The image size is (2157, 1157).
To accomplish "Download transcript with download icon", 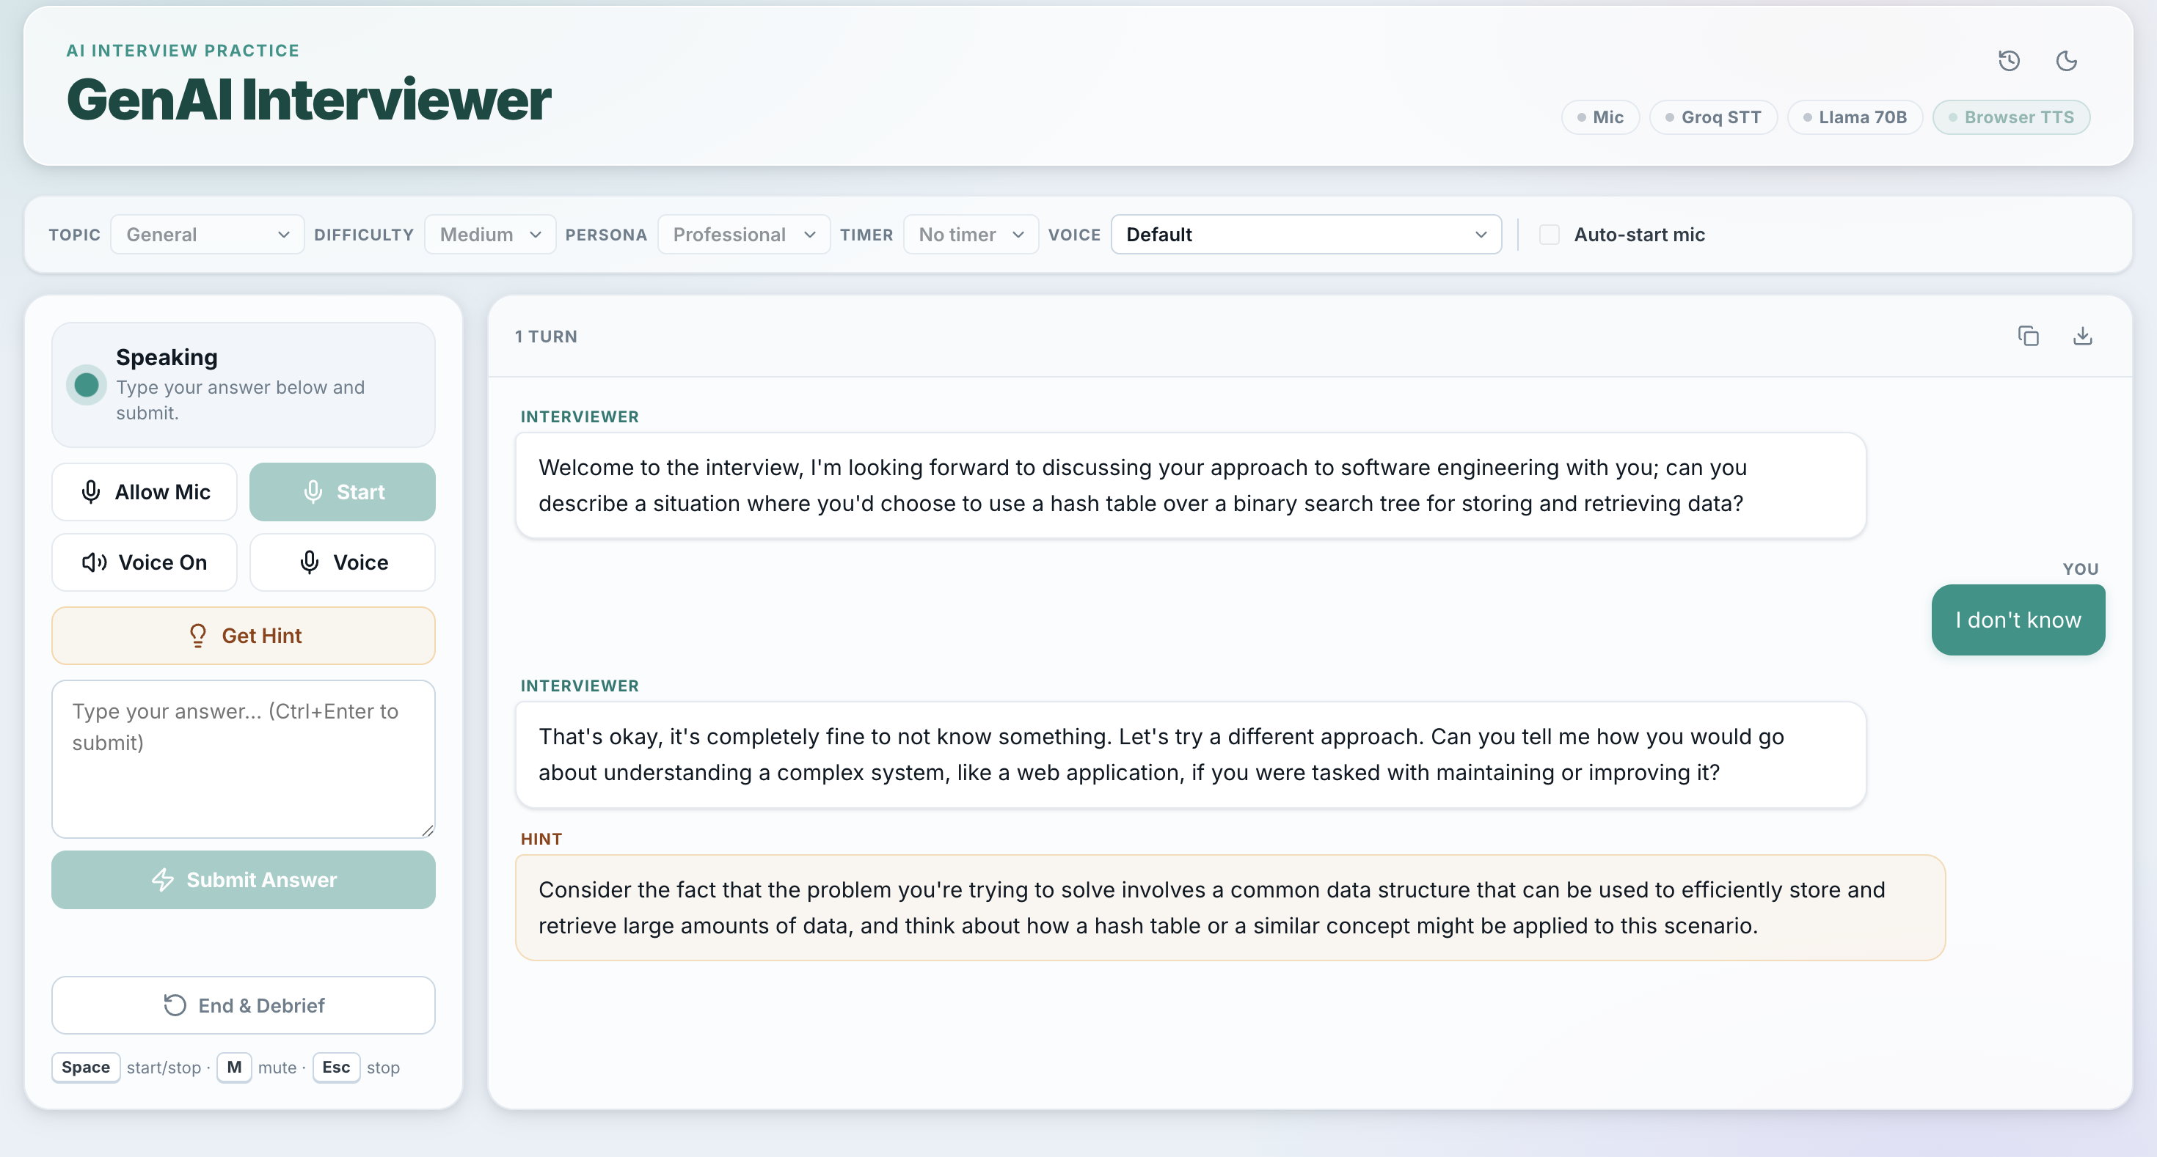I will pyautogui.click(x=2082, y=336).
